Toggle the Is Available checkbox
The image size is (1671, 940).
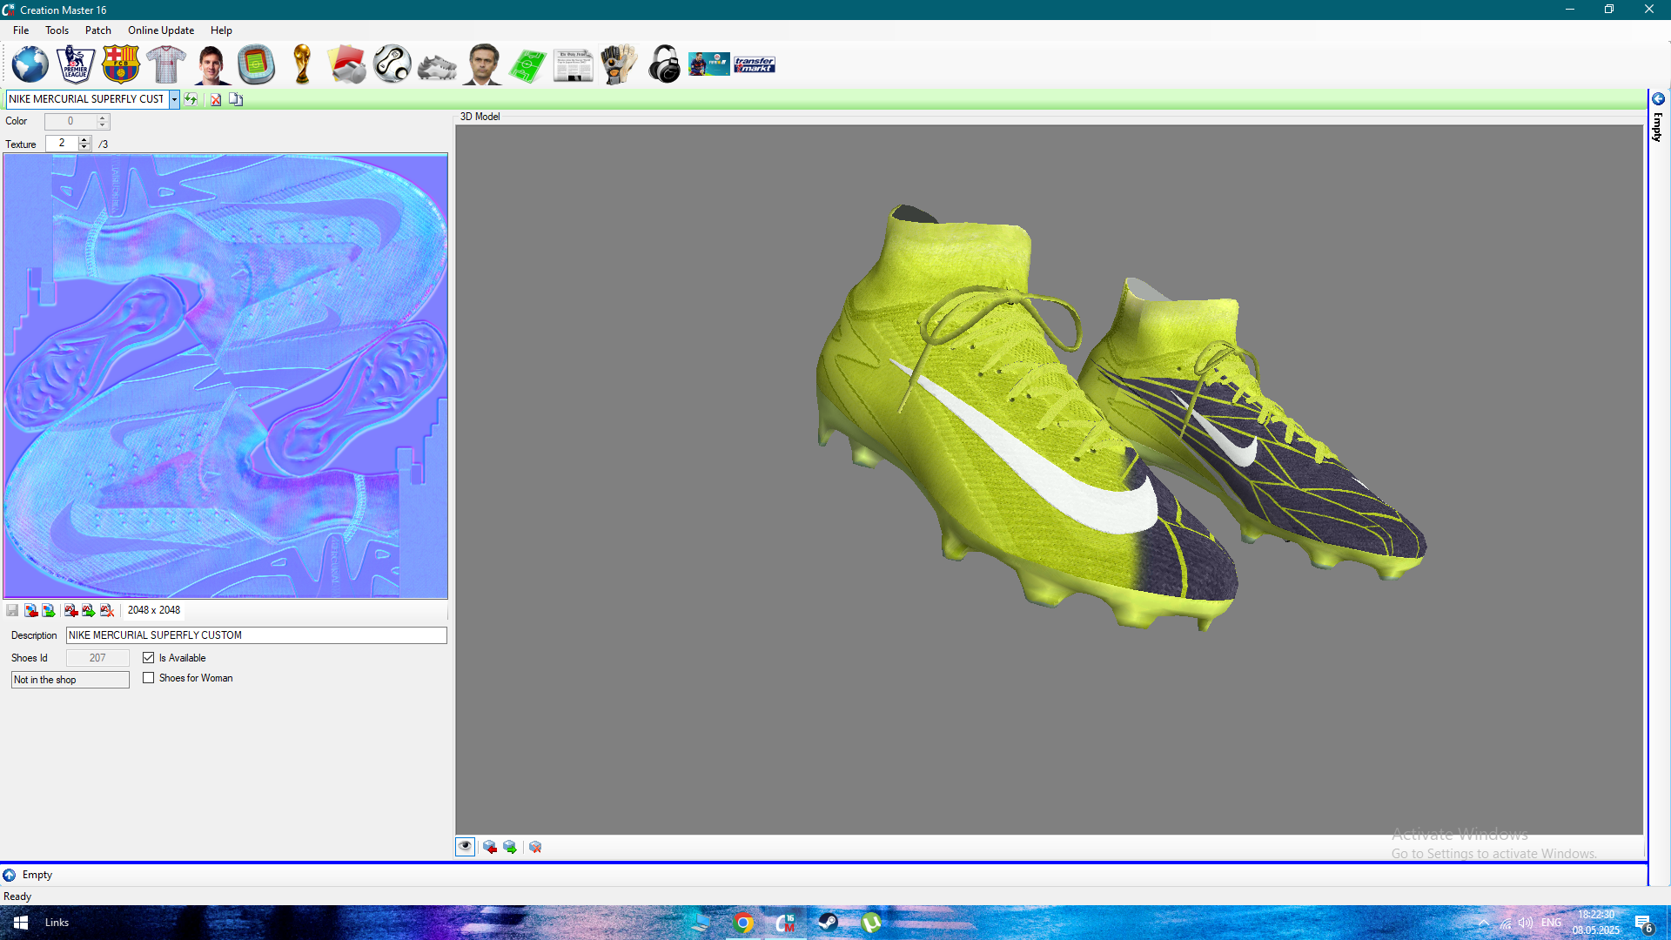tap(148, 658)
